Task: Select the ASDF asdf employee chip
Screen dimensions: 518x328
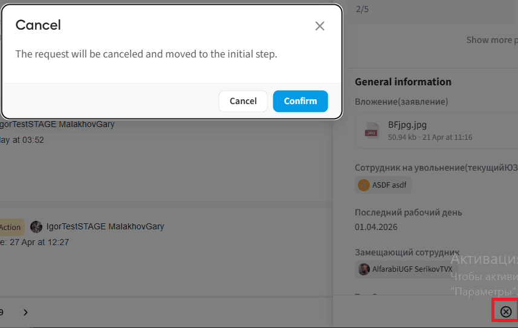Action: pyautogui.click(x=383, y=185)
